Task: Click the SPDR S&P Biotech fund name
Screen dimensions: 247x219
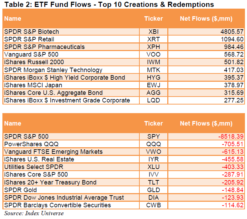Action: coord(31,32)
